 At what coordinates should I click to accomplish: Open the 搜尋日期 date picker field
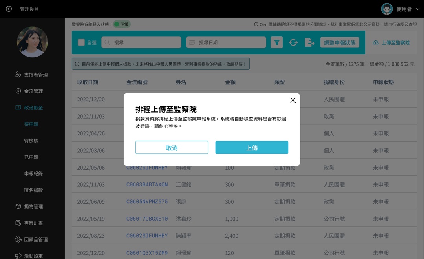pos(226,42)
